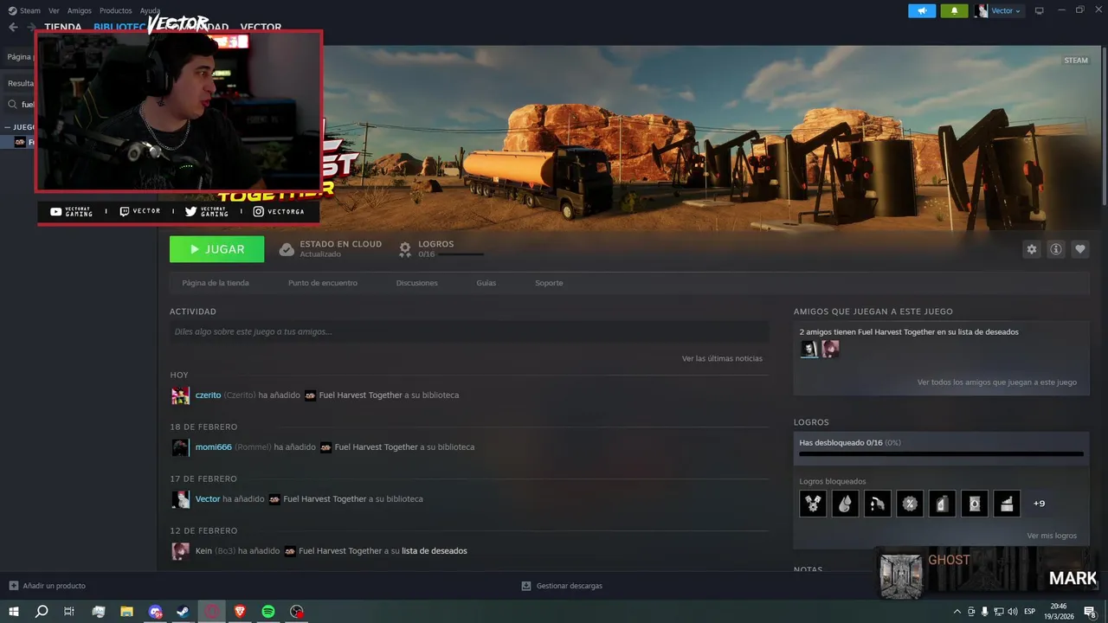This screenshot has height=623, width=1108.
Task: Open File Explorer from taskbar
Action: click(126, 612)
